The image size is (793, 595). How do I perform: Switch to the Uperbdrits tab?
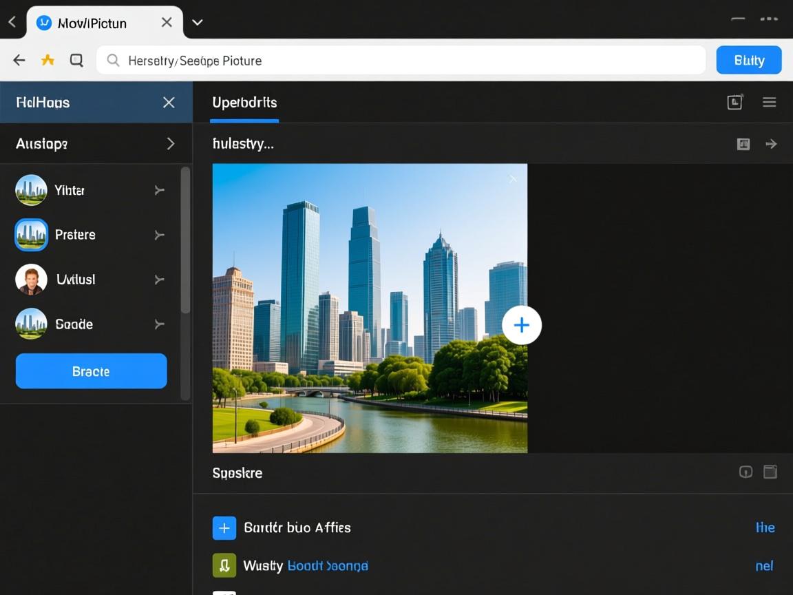click(244, 103)
